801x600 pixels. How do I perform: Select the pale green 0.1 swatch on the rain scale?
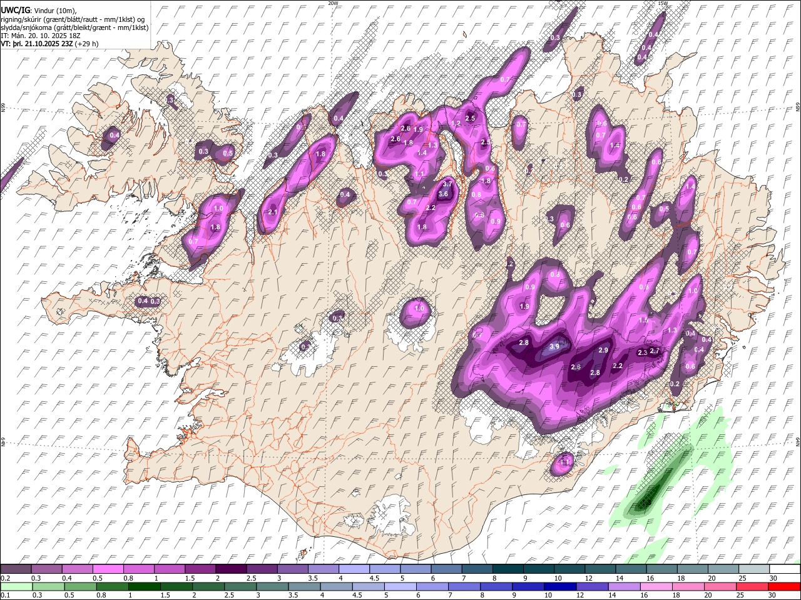coord(16,586)
